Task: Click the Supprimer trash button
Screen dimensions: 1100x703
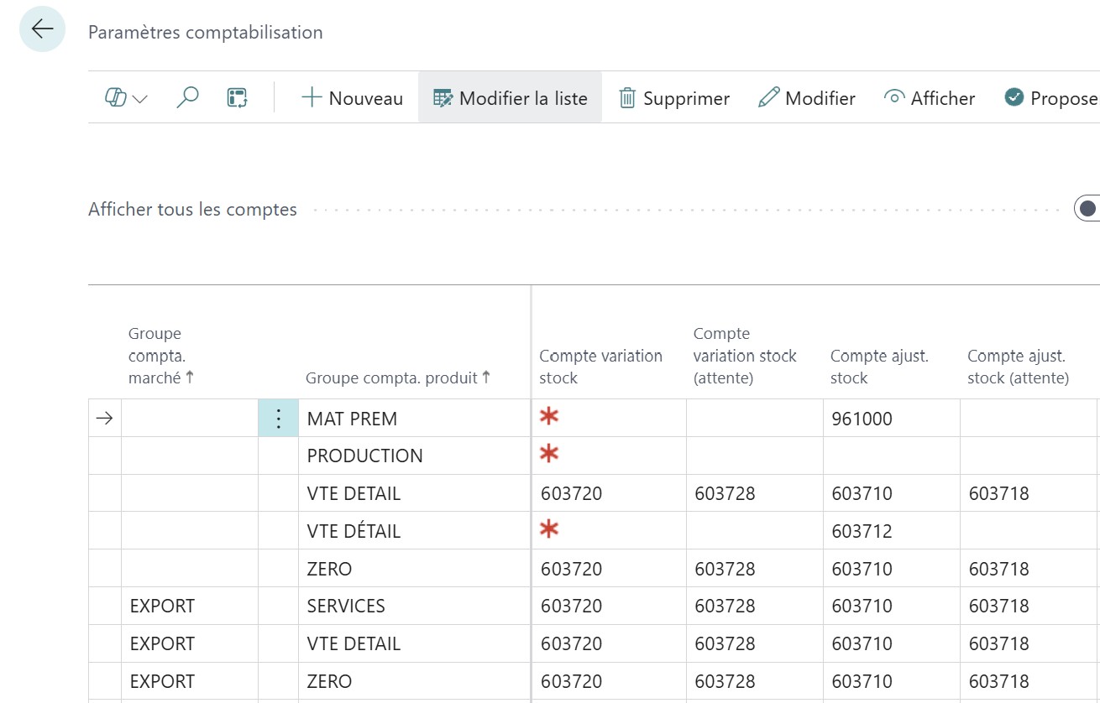Action: pyautogui.click(x=674, y=98)
